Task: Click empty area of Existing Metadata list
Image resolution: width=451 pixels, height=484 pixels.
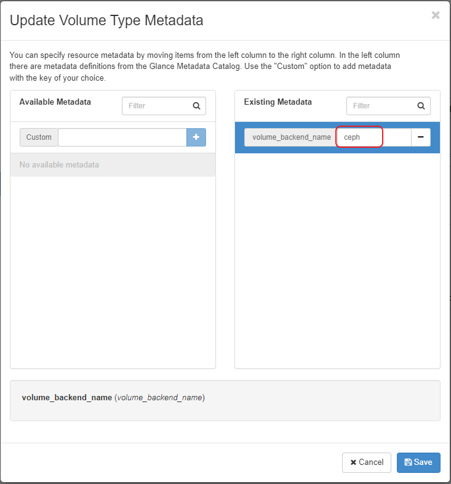Action: point(337,259)
